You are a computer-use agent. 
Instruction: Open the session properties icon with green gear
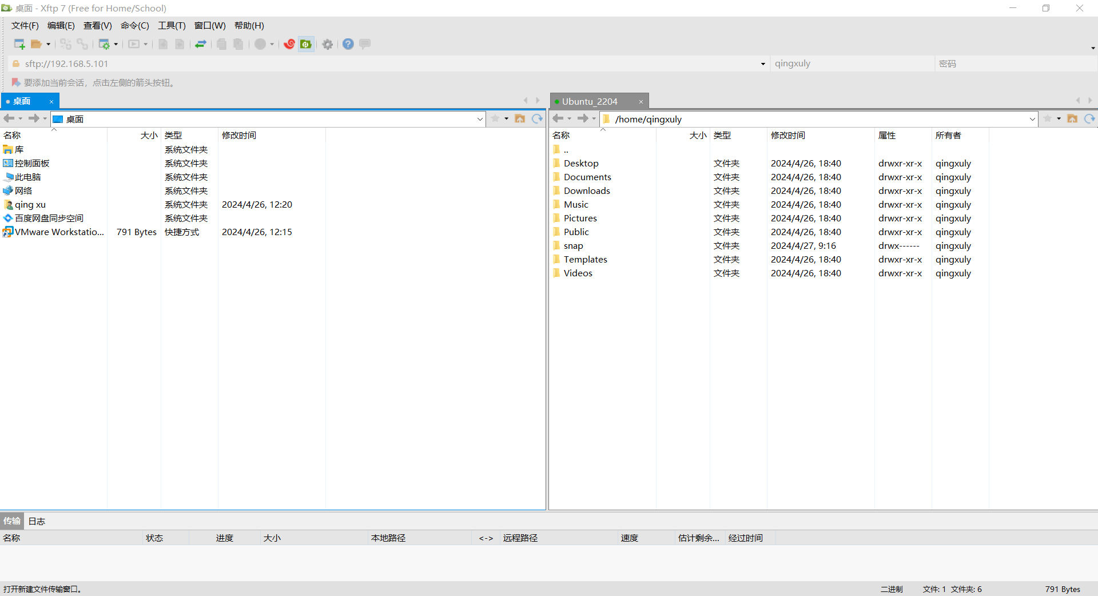(x=104, y=44)
